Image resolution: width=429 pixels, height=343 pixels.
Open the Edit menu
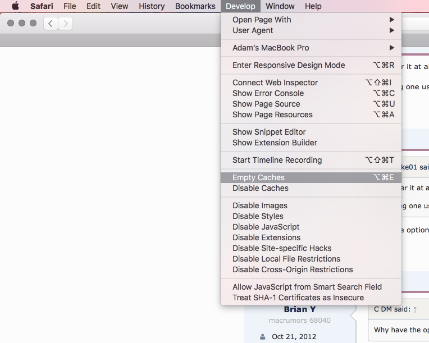(x=93, y=6)
